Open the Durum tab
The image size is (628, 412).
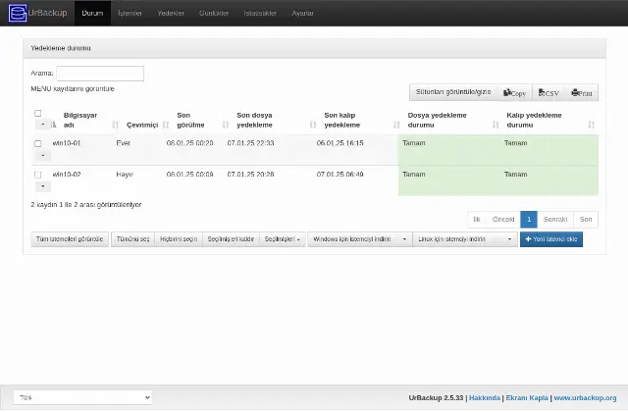(x=92, y=13)
